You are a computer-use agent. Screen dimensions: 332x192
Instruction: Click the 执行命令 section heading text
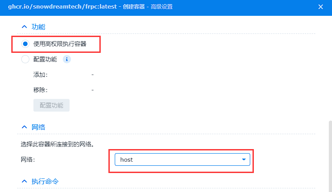pos(45,182)
